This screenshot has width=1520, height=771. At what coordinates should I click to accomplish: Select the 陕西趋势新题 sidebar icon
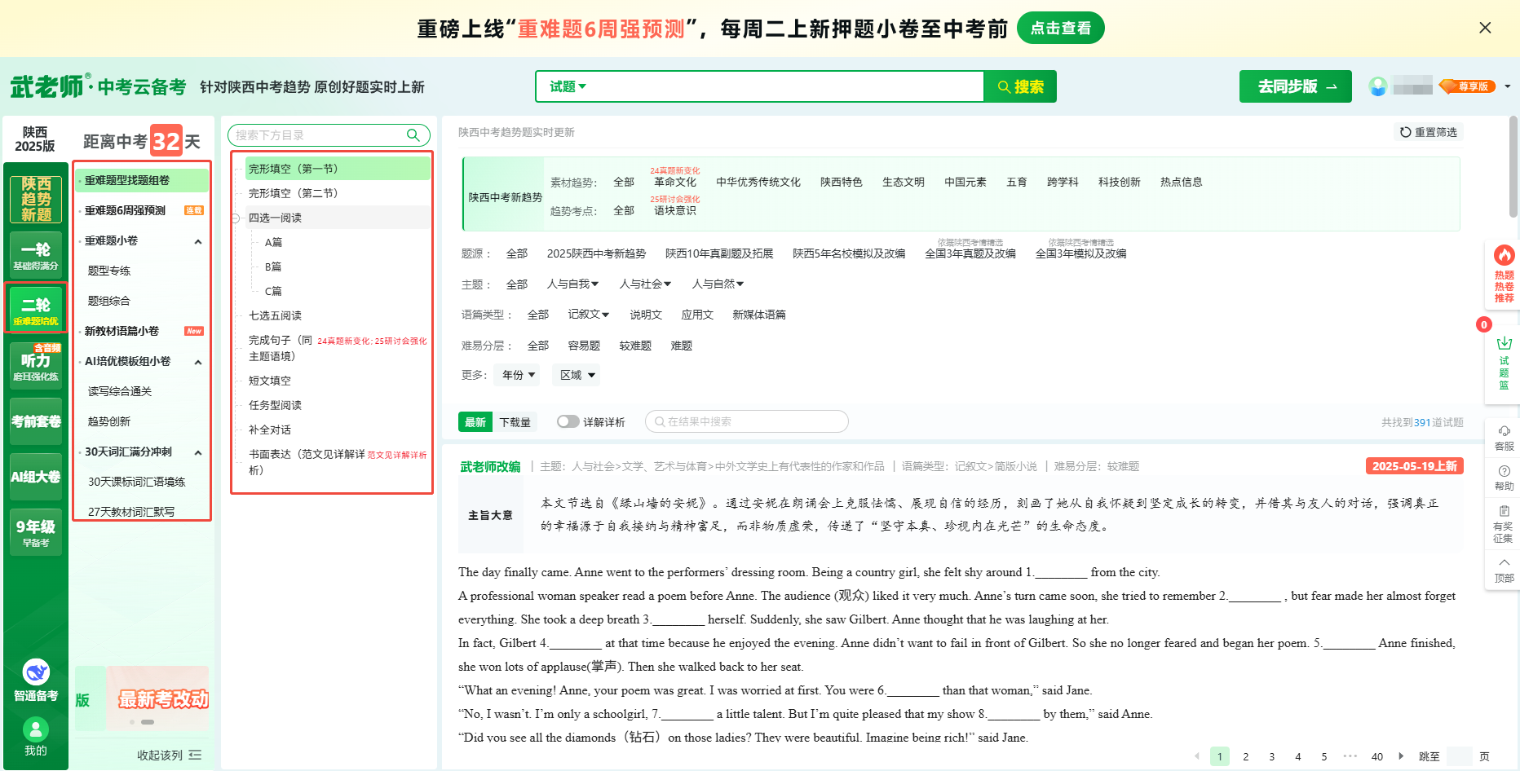36,199
